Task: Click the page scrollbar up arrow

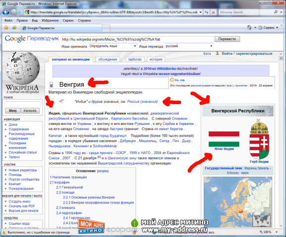Action: pos(281,54)
